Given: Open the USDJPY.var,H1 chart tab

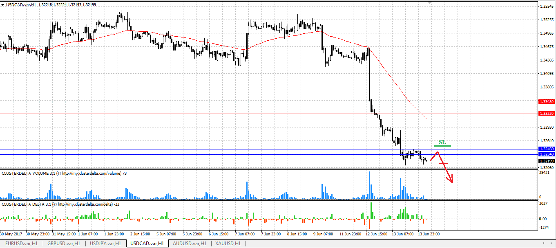Looking at the screenshot, I should [105, 243].
